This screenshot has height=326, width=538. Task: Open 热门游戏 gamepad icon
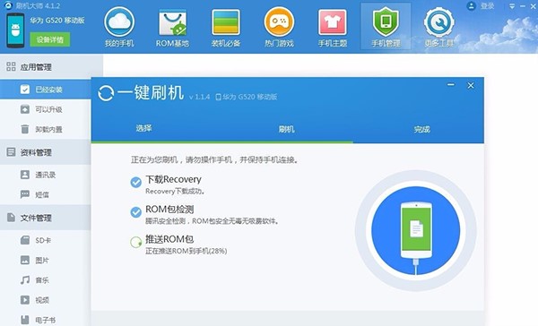pos(279,22)
